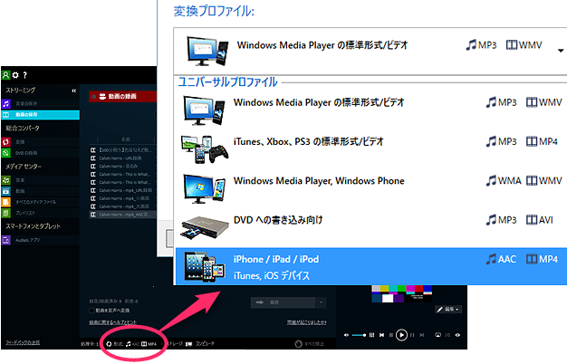This screenshot has width=567, height=364.
Task: Select DVD への書き込み向け profile
Action: tap(371, 226)
